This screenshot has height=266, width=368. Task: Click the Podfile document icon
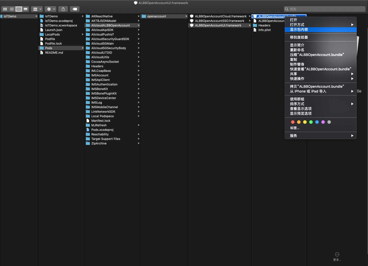pyautogui.click(x=42, y=39)
